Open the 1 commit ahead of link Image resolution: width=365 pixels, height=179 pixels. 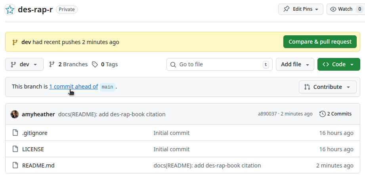tap(73, 87)
